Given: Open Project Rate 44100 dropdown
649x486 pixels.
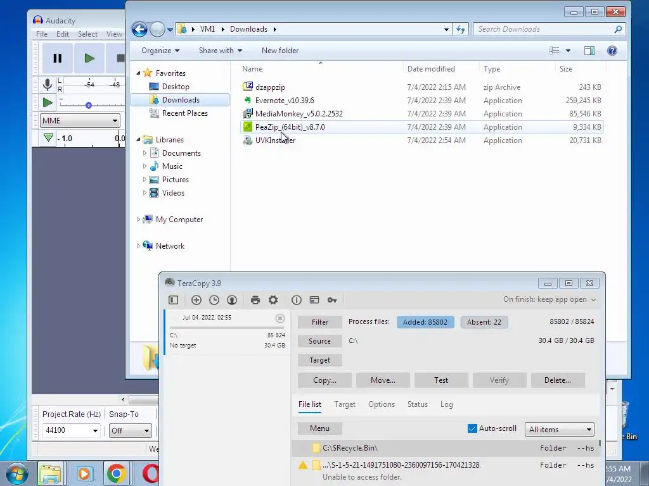Looking at the screenshot, I should (x=71, y=430).
